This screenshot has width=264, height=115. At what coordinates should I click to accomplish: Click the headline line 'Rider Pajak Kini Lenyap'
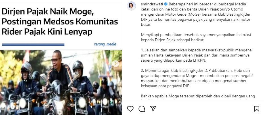pyautogui.click(x=47, y=32)
